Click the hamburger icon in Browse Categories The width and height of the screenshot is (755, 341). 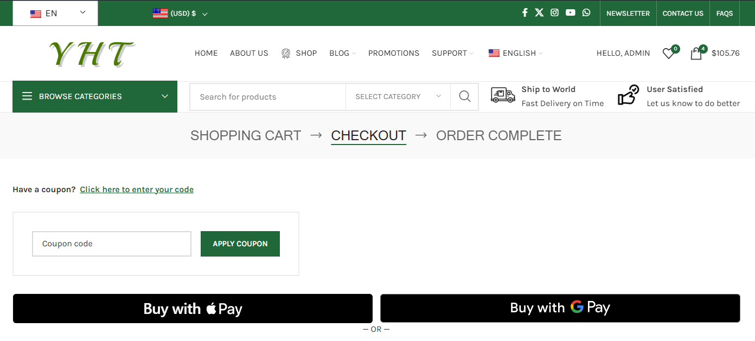[27, 96]
